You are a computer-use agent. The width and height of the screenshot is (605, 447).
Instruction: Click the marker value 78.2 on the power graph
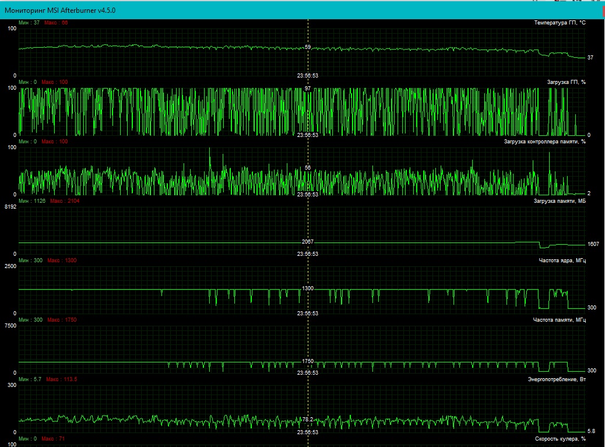[308, 419]
